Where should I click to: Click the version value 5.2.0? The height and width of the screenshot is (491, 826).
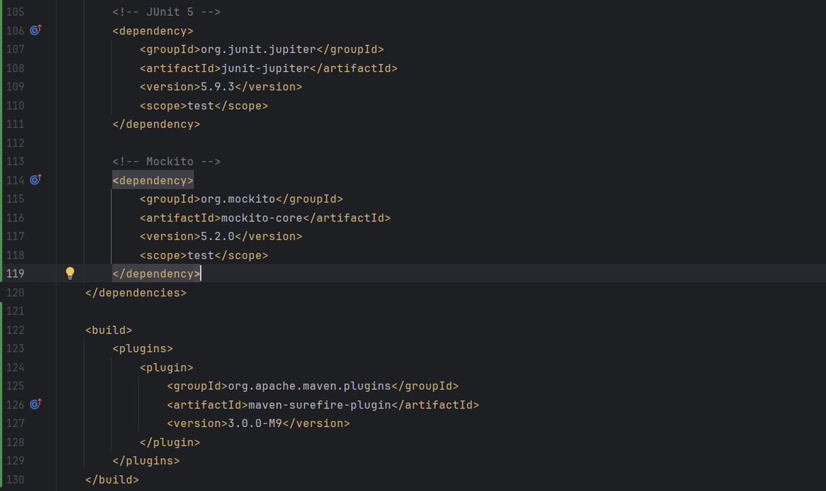pos(217,237)
